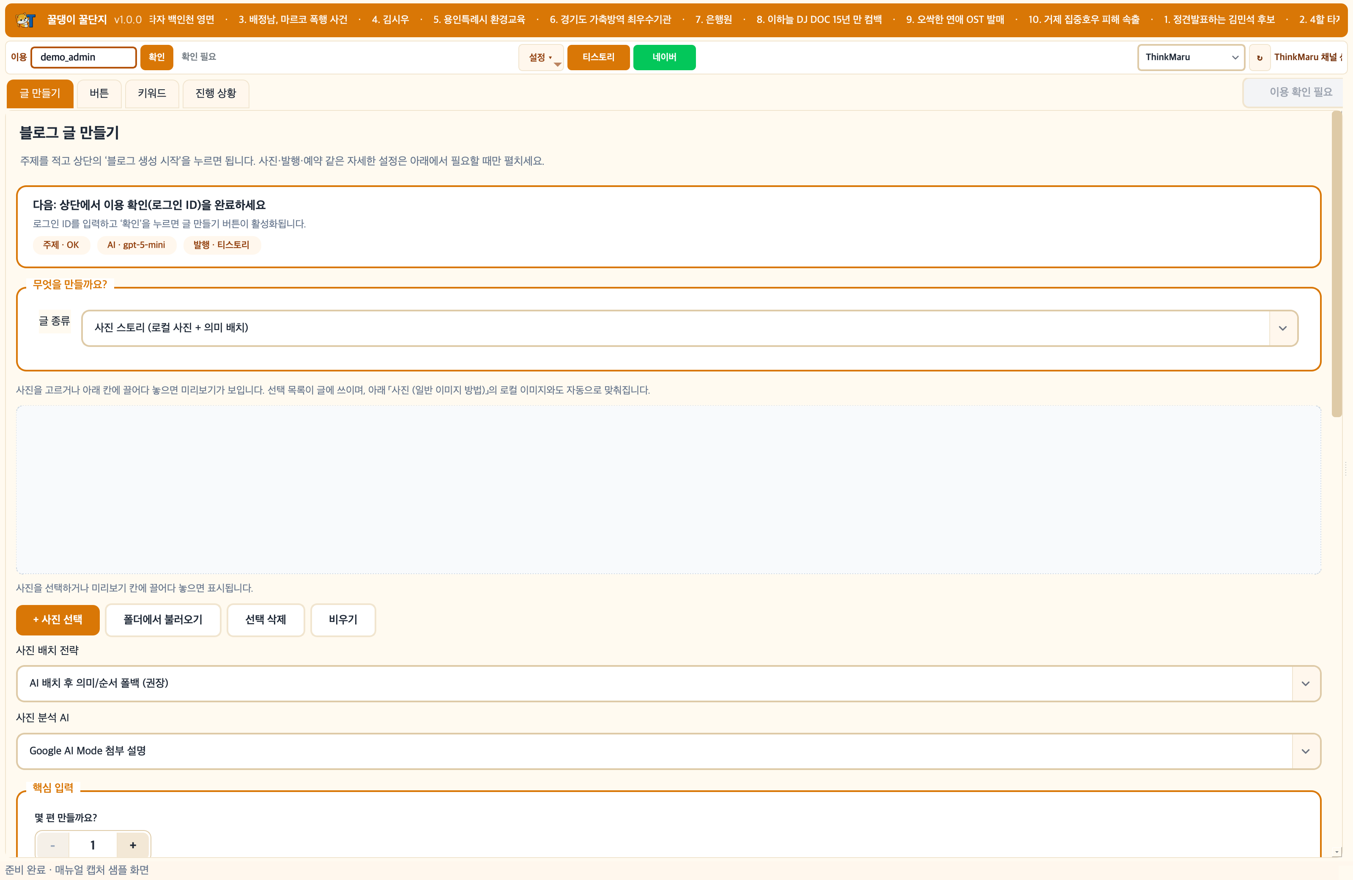Click the 폴더에서 불러오기 button

[163, 619]
